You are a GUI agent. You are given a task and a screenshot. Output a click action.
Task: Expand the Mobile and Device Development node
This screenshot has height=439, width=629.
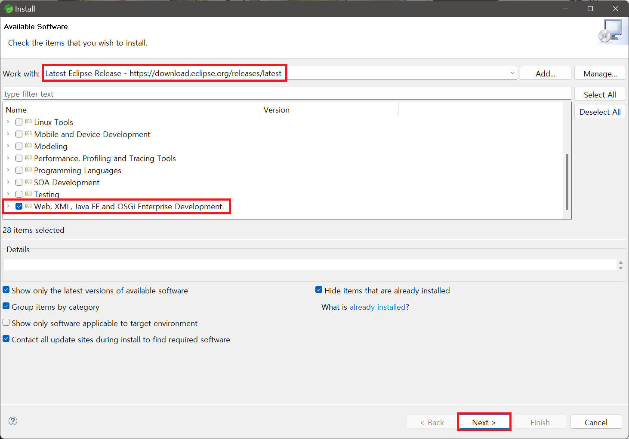(8, 134)
